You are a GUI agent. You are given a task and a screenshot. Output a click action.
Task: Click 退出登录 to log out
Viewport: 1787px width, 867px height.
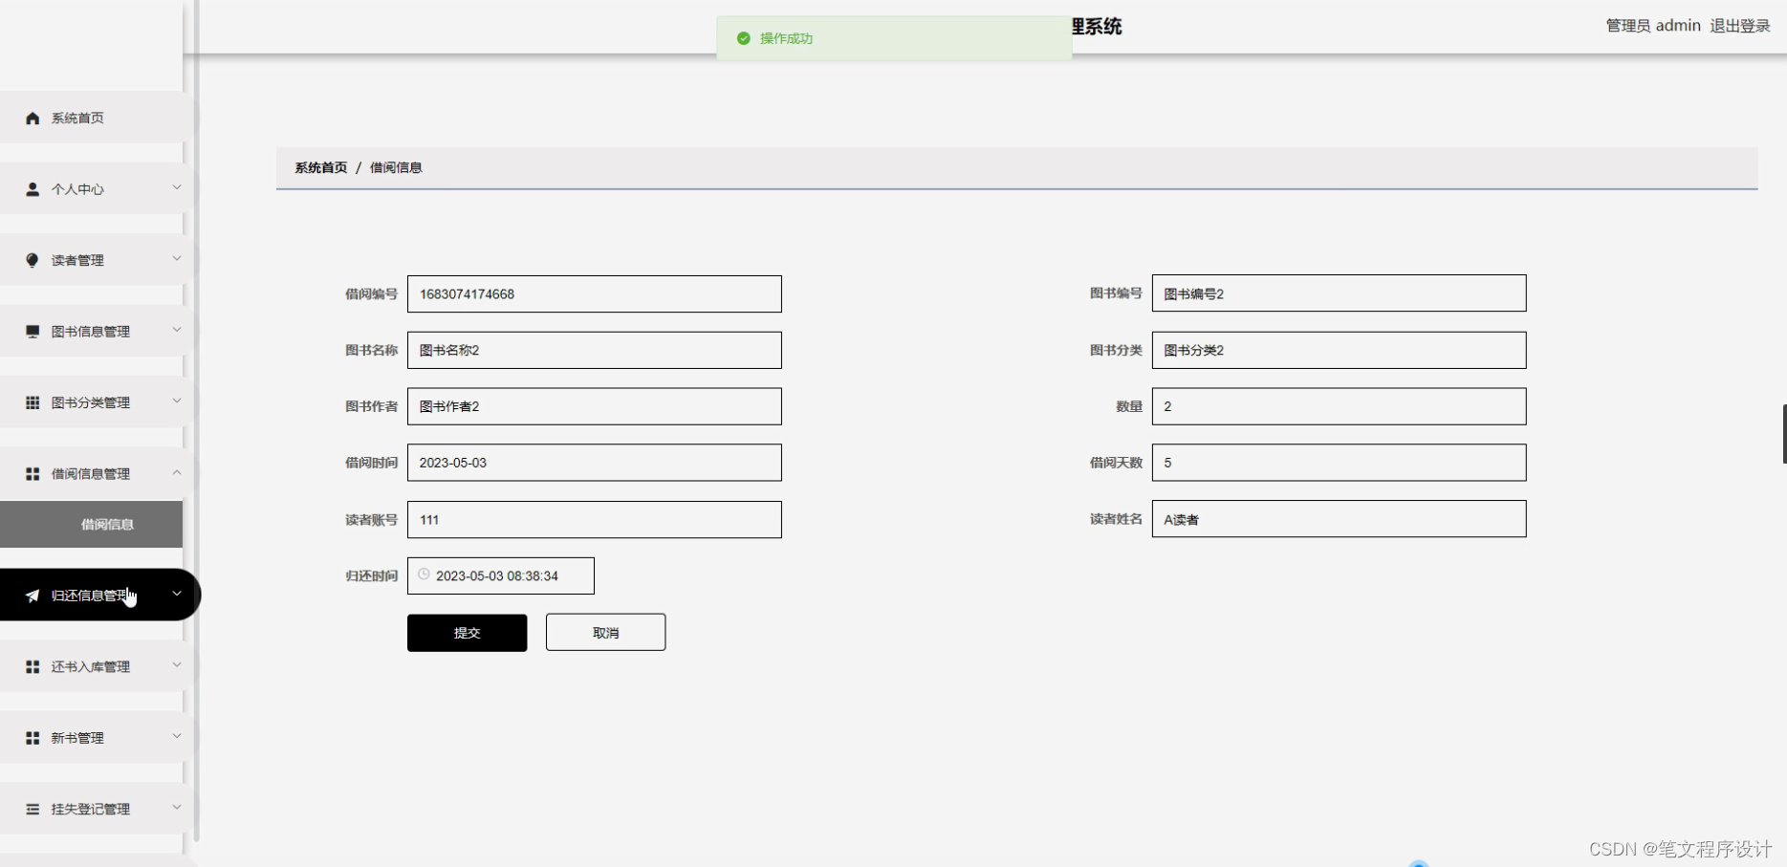point(1739,25)
